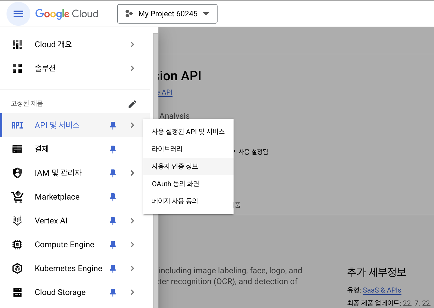Select 사용자 인증 정보 in the submenu
434x308 pixels.
(x=188, y=166)
